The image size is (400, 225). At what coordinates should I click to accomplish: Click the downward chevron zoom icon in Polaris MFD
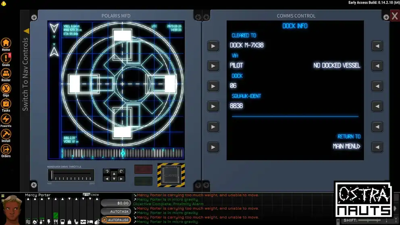coord(54,28)
